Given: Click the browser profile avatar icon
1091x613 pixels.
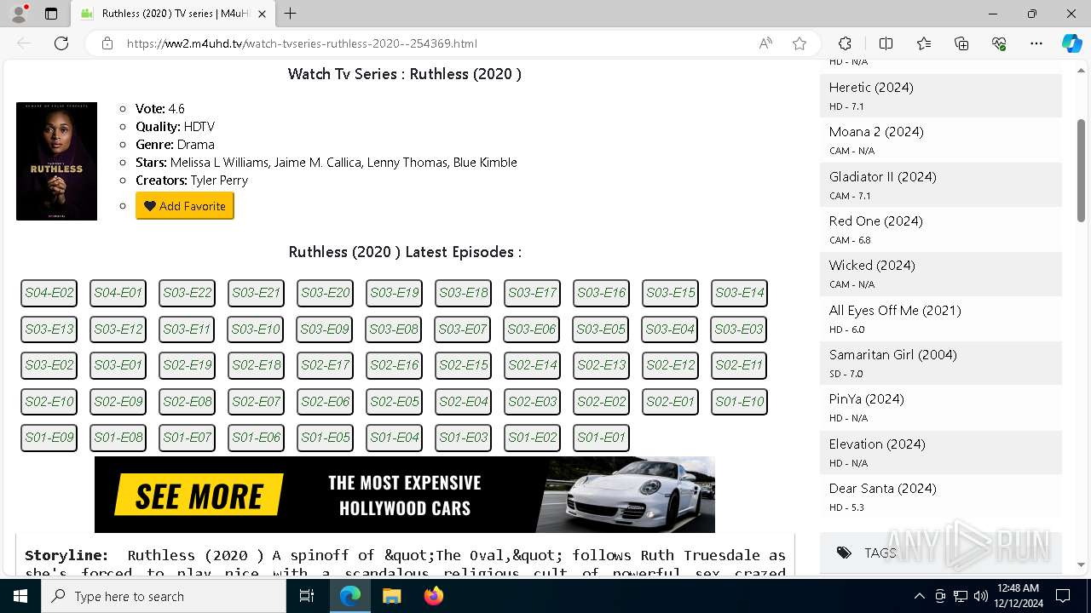Looking at the screenshot, I should [18, 14].
